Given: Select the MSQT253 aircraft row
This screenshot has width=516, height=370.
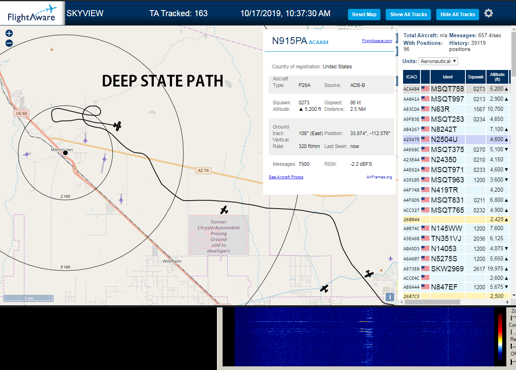Looking at the screenshot, I should pos(456,119).
